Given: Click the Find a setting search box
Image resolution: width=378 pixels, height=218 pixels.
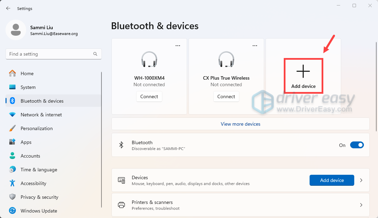Looking at the screenshot, I should click(50, 54).
